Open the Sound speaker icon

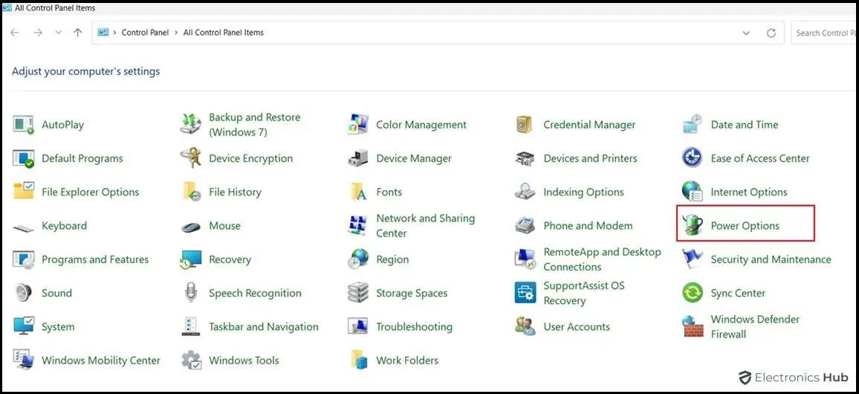[24, 293]
